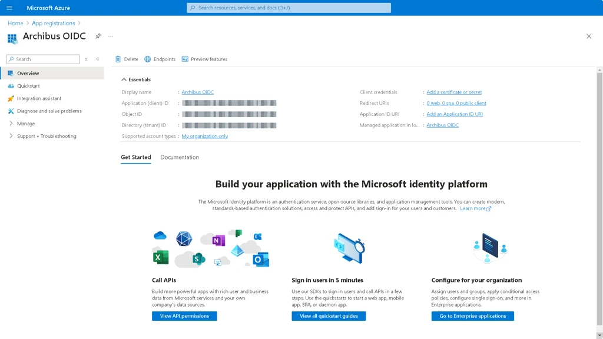The height and width of the screenshot is (339, 603).
Task: Open Endpoints from the toolbar
Action: point(160,59)
